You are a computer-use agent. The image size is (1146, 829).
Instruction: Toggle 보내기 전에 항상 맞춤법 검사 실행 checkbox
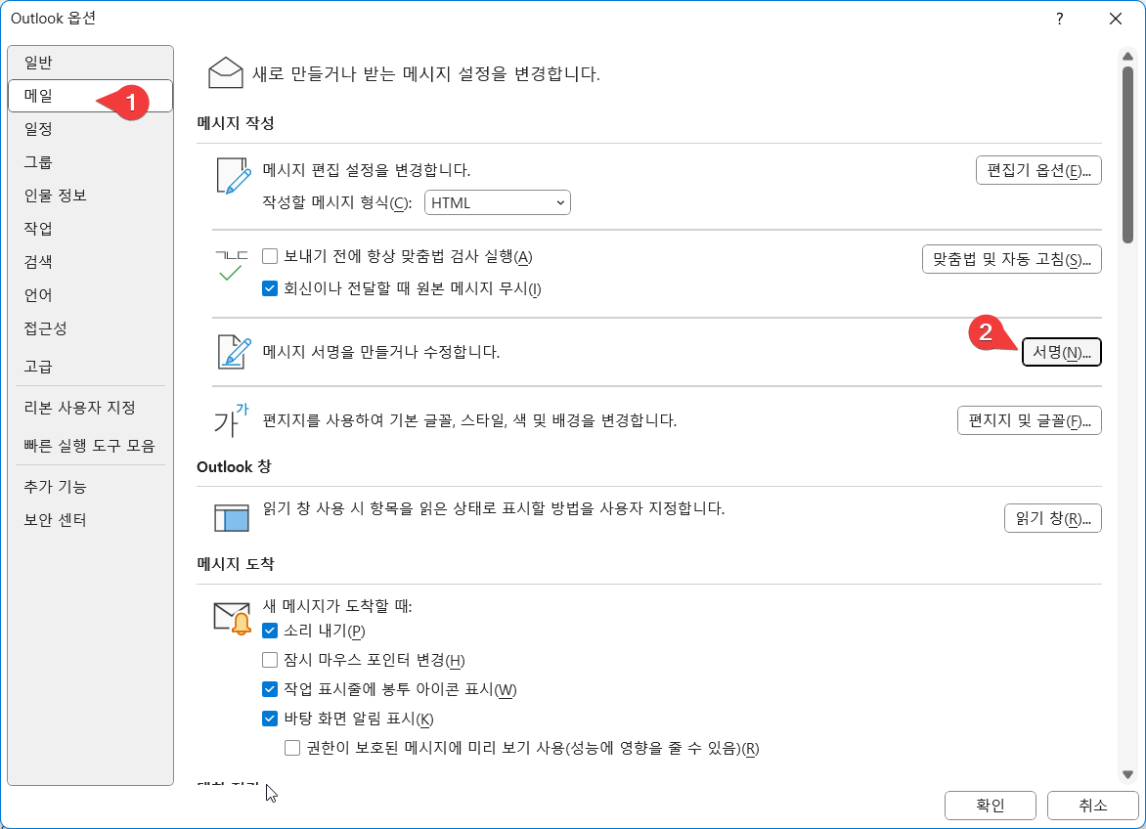click(x=270, y=256)
